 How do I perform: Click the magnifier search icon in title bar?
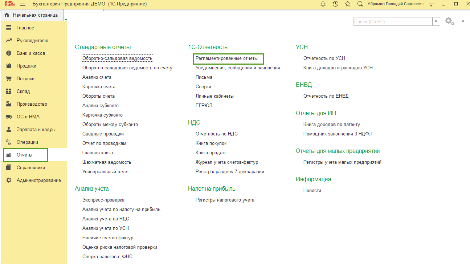pos(360,4)
